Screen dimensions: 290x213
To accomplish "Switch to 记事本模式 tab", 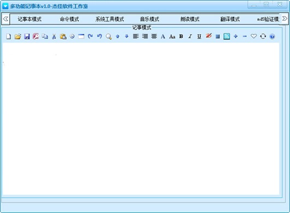I will click(x=30, y=19).
